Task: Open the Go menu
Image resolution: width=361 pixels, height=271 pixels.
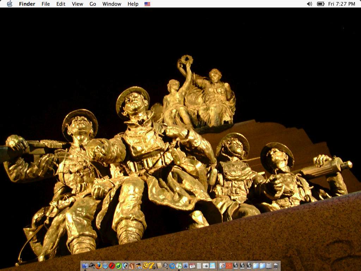Action: tap(93, 4)
